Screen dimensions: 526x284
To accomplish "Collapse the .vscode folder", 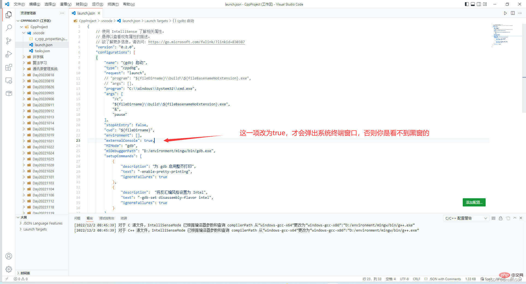I will [24, 33].
